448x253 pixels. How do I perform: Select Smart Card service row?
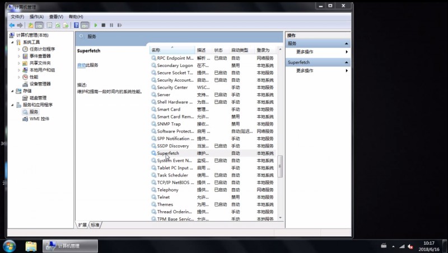pyautogui.click(x=213, y=109)
